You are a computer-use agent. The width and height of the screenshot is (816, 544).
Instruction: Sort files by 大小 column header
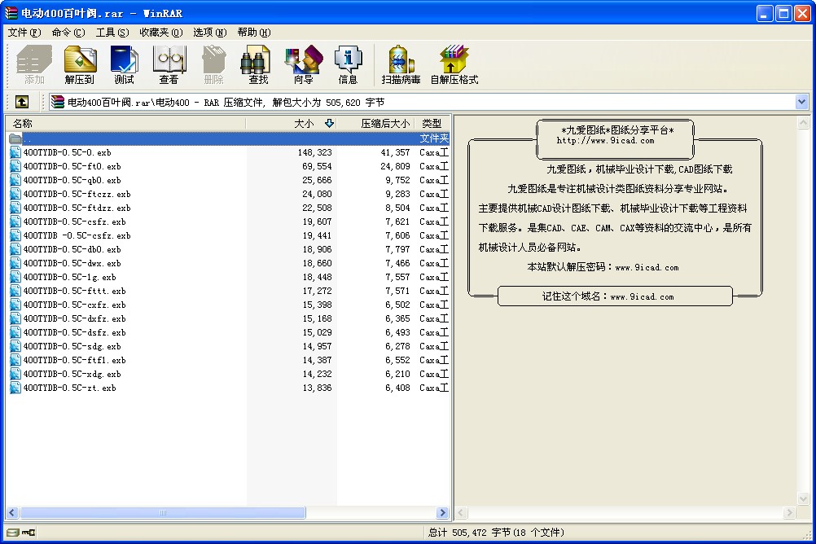point(303,124)
